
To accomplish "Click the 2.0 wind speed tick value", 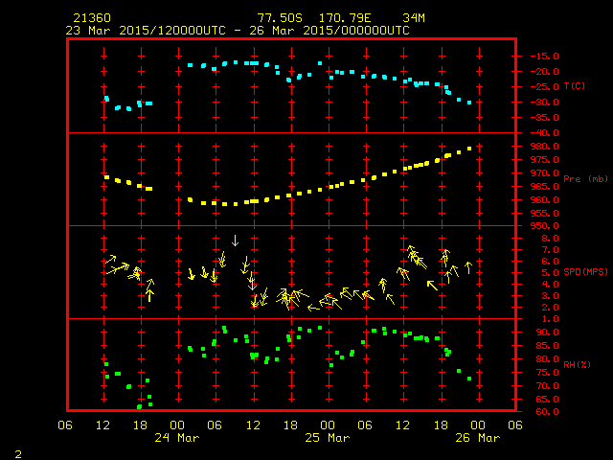I will click(x=550, y=308).
